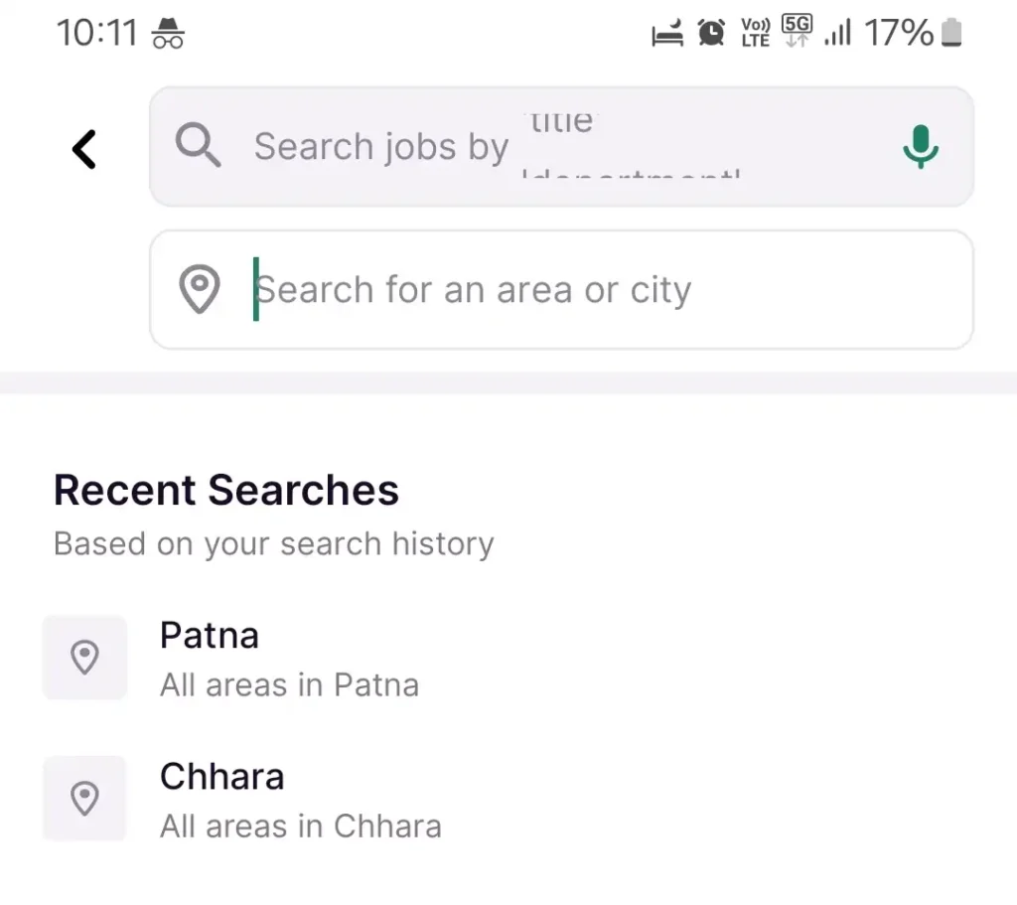Tap the All areas in Patna subtitle
Viewport: 1017px width, 905px height.
coord(289,685)
